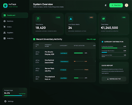The image size is (132, 105).
Task: Select the Server Rack 42U Pro product name
Action: tap(49, 70)
